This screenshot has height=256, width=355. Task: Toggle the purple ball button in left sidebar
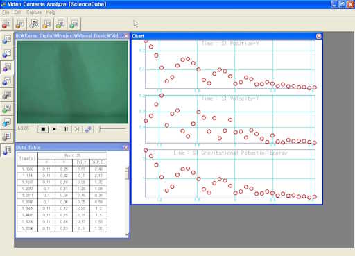point(7,67)
